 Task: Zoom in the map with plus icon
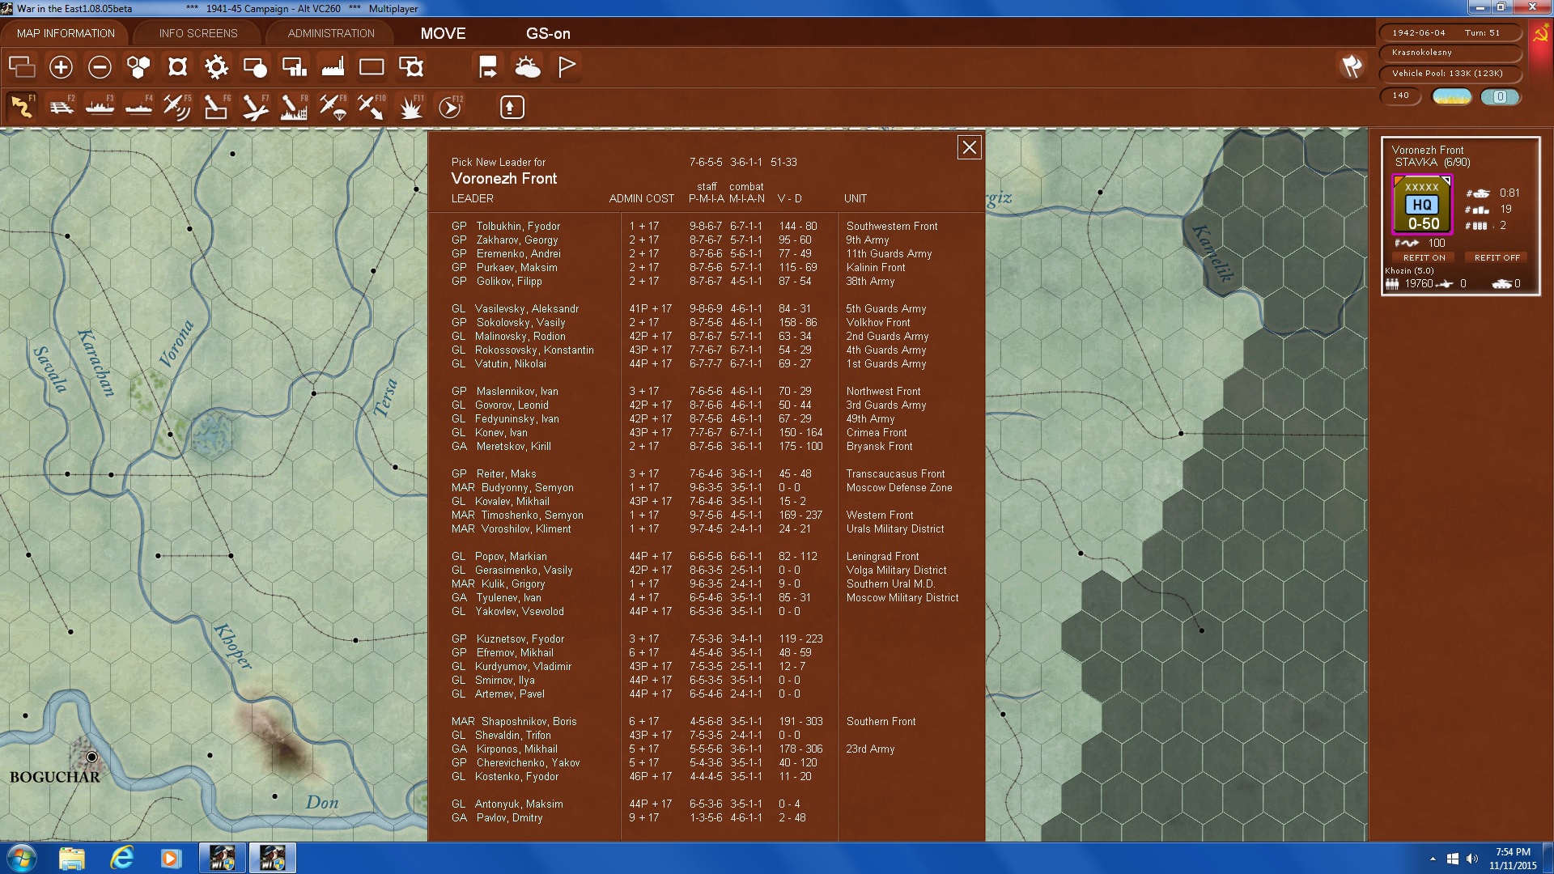point(61,67)
